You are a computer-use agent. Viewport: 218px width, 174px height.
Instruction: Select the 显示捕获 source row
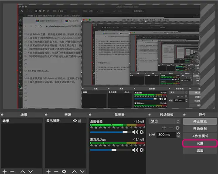(x=65, y=121)
